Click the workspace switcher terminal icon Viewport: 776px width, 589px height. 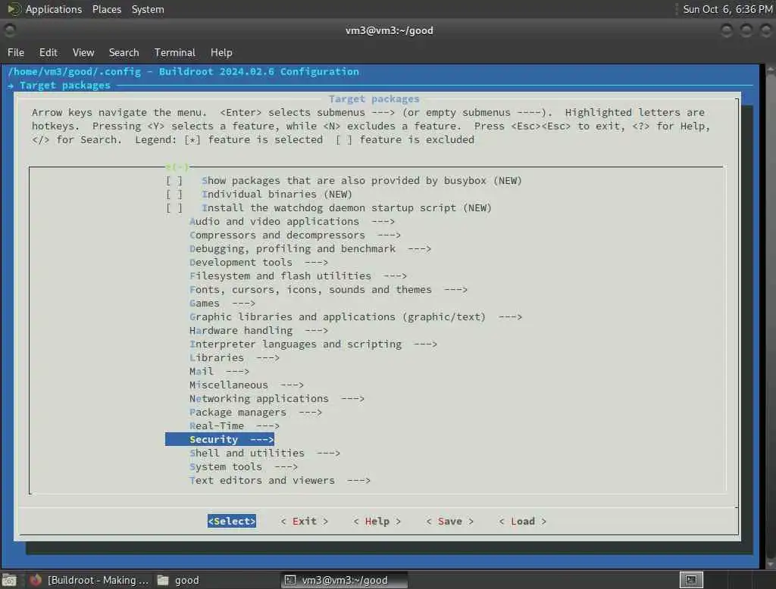pos(691,580)
